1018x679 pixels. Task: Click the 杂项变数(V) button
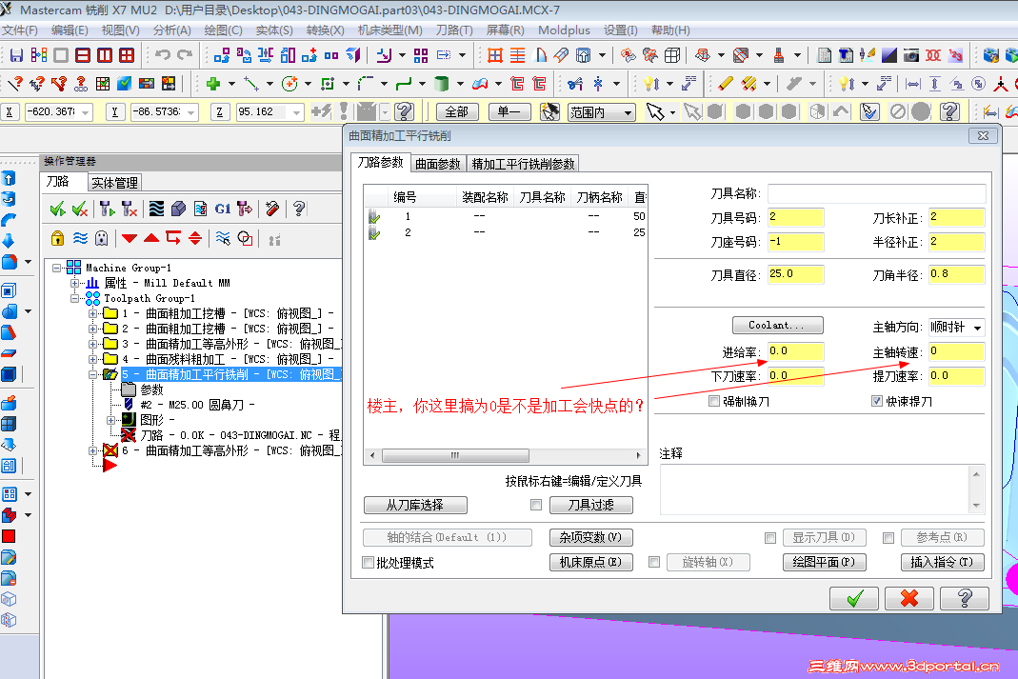point(590,537)
